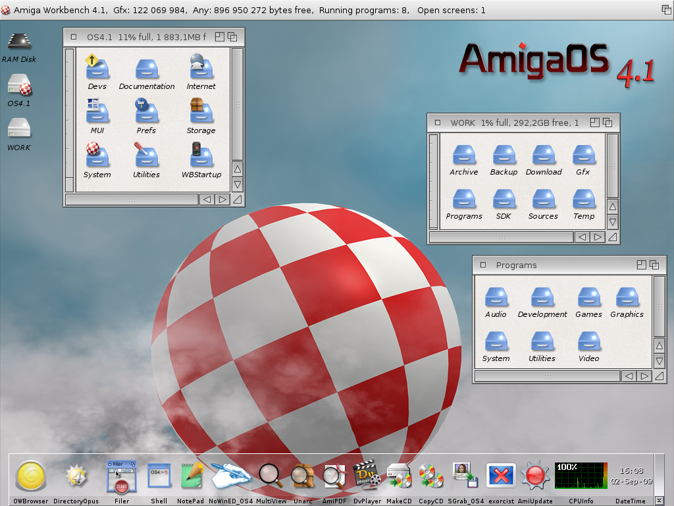Toggle depth gadget of Programs window
This screenshot has height=506, width=674.
tap(654, 265)
